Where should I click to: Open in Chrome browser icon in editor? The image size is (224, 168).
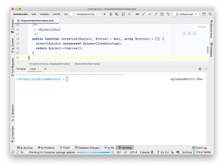[184, 34]
